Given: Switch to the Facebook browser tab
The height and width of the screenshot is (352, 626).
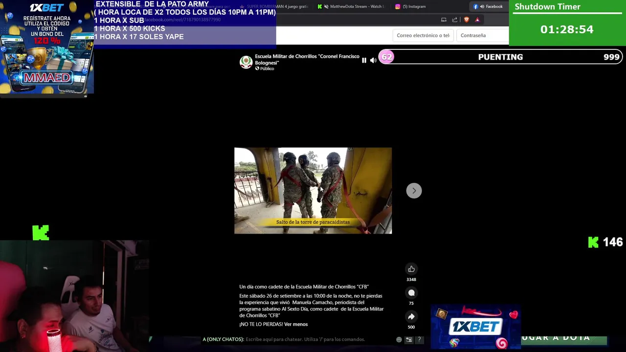Looking at the screenshot, I should click(x=489, y=6).
